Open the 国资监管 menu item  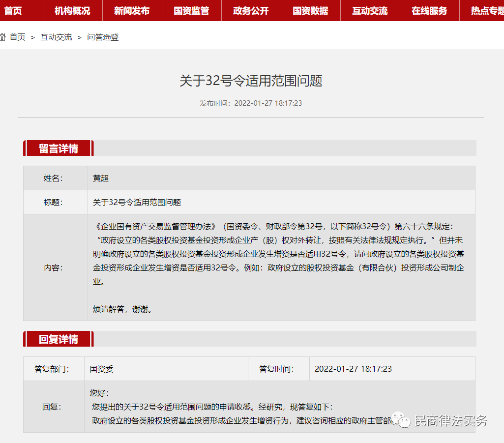click(191, 11)
